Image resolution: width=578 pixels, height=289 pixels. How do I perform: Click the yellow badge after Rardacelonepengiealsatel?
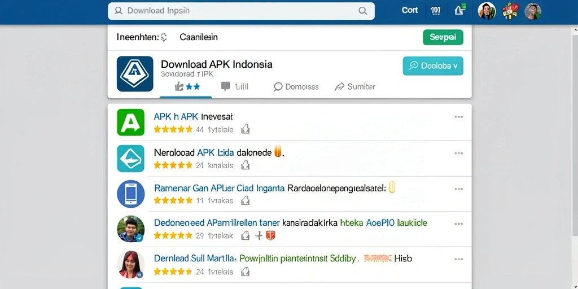[x=392, y=187]
